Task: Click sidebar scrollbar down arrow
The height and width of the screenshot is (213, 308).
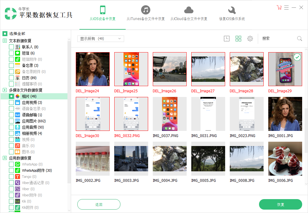Action: click(x=69, y=211)
